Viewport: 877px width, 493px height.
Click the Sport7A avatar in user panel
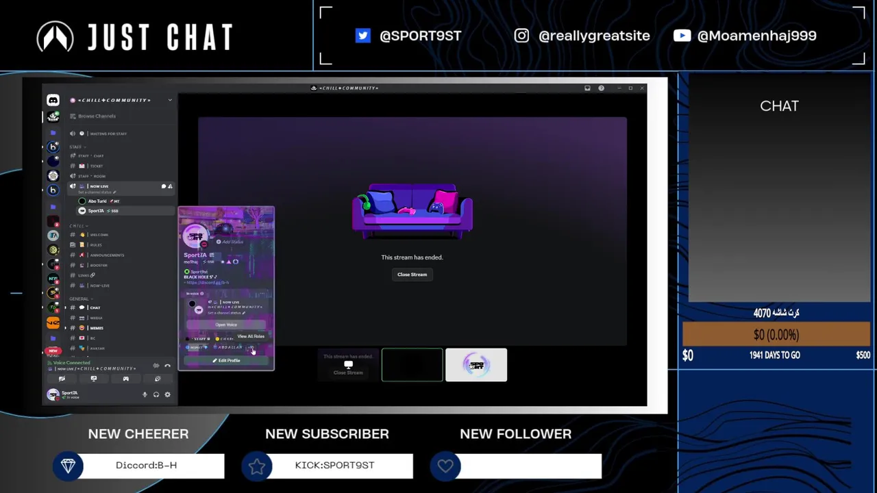pyautogui.click(x=53, y=394)
